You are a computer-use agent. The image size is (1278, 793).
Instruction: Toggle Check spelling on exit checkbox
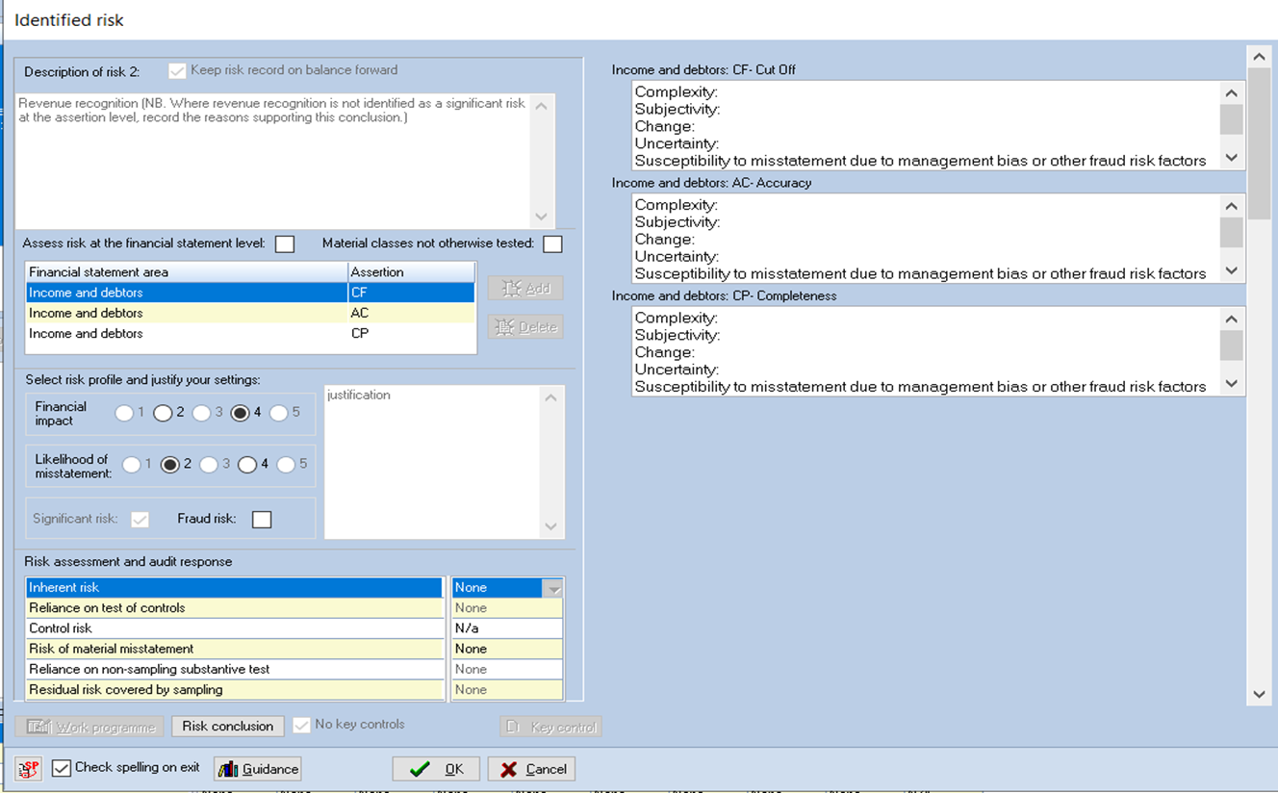tap(62, 768)
